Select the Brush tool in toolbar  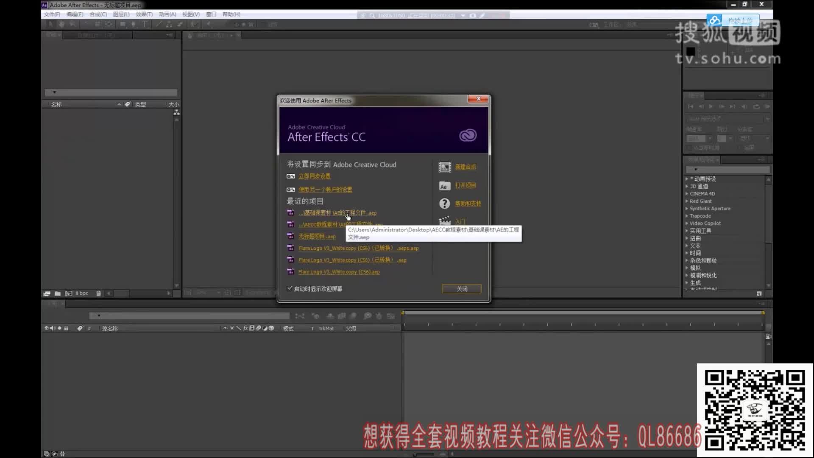[158, 25]
